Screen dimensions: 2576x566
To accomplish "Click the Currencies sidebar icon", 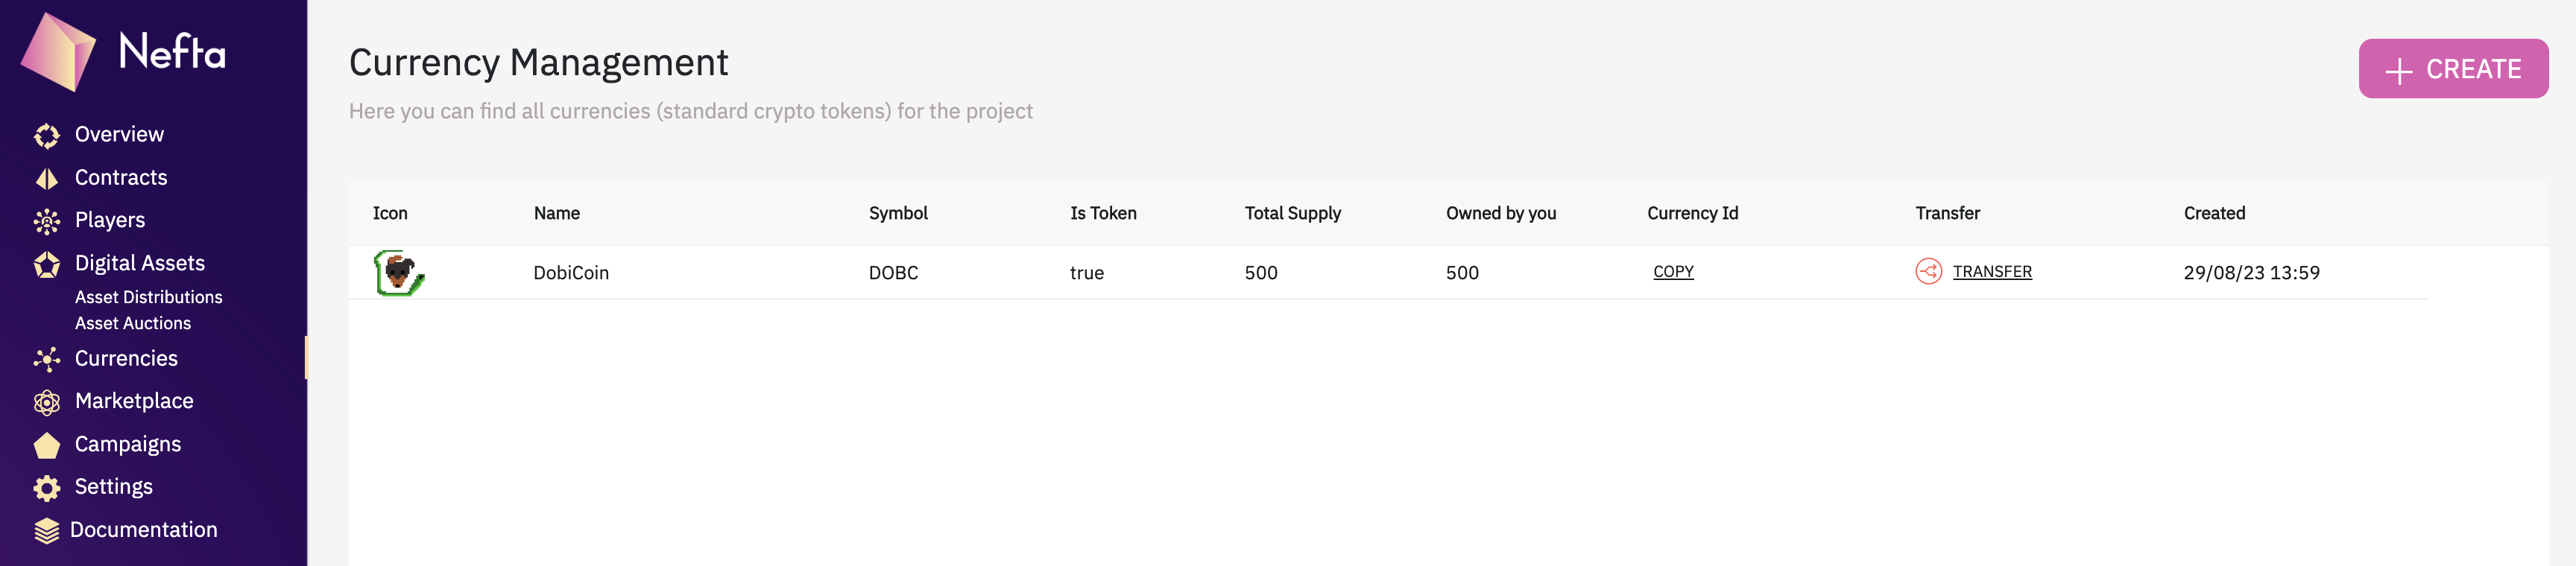I will 46,359.
